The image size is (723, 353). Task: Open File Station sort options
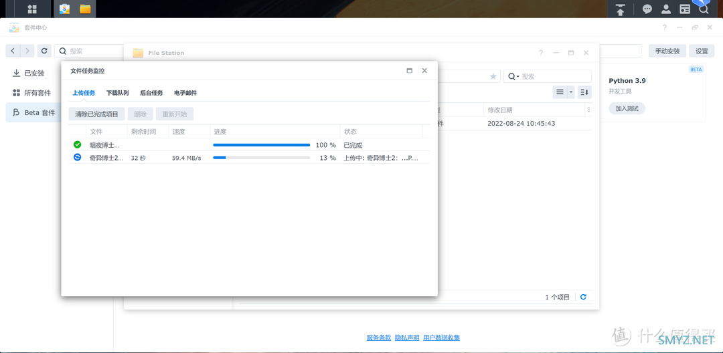584,92
